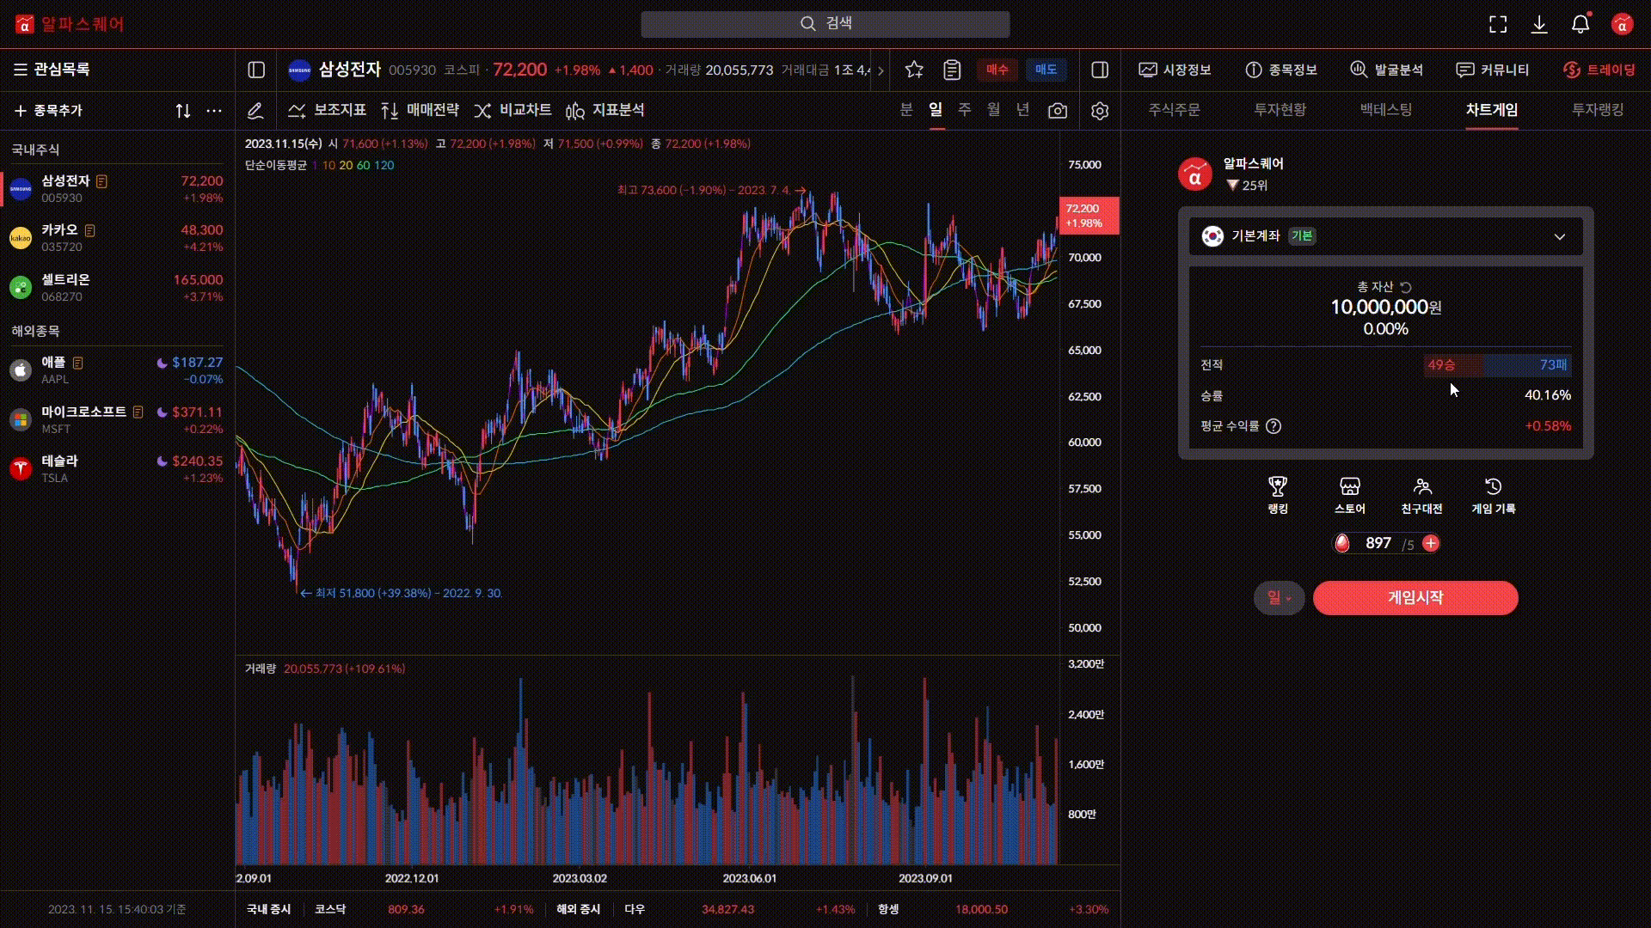Open the notifications bell
This screenshot has height=928, width=1651.
pos(1580,24)
